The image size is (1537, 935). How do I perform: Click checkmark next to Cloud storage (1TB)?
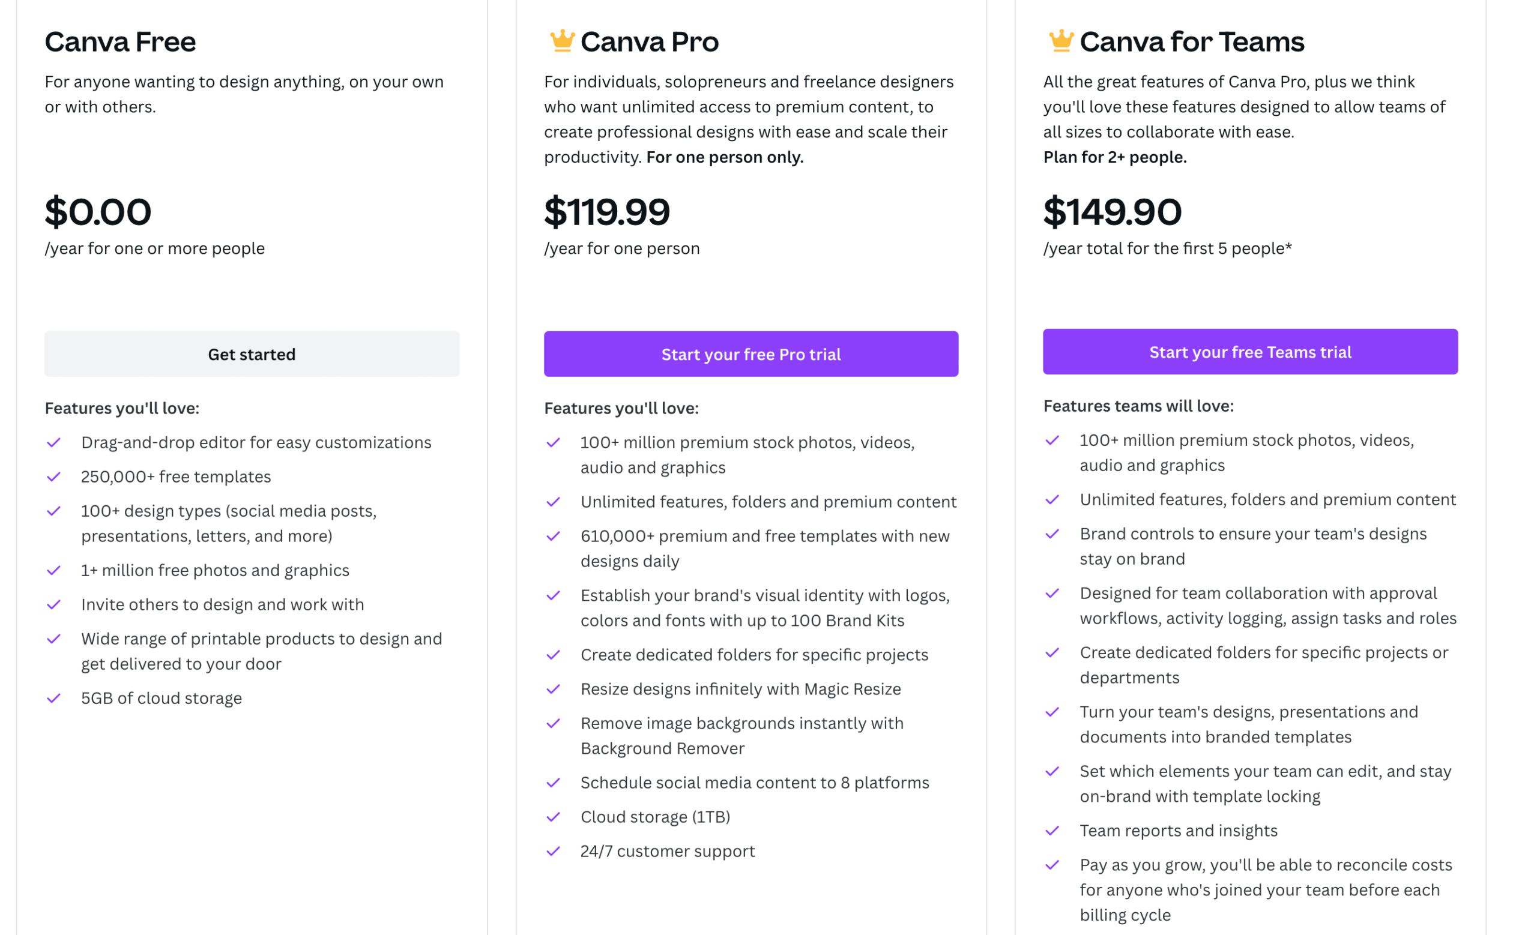554,817
